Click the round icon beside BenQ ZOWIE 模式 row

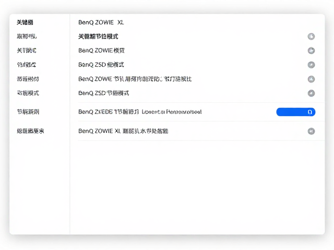pos(311,51)
